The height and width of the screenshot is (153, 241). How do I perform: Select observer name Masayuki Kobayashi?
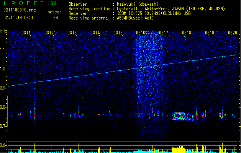(138, 4)
